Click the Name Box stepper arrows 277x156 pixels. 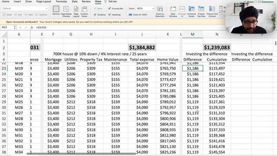[x=15, y=27]
